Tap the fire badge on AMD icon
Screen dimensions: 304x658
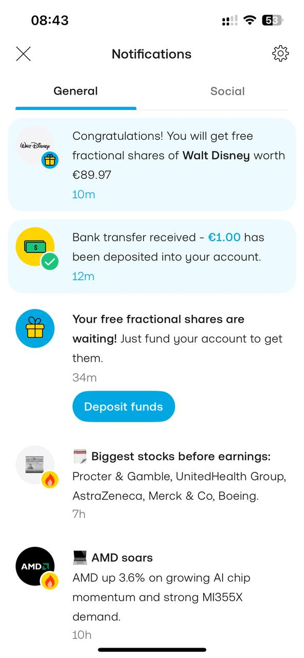tap(50, 581)
